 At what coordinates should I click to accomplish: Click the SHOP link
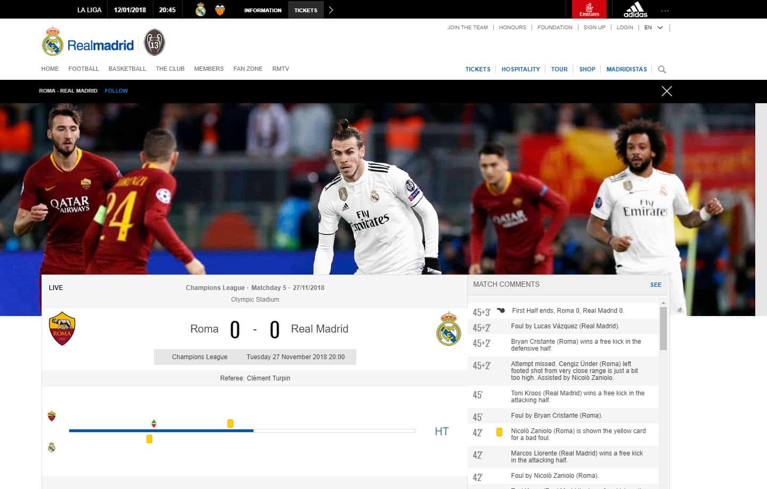(x=587, y=69)
